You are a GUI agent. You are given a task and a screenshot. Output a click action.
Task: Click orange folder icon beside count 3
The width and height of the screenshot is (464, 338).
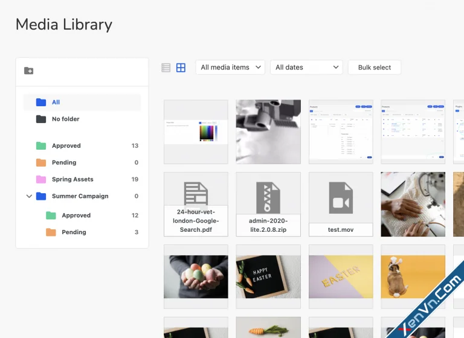coord(51,232)
